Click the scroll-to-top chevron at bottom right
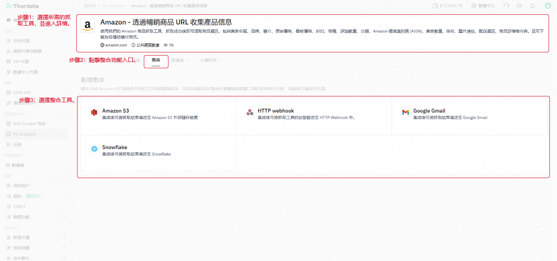The width and height of the screenshot is (557, 261). (538, 227)
